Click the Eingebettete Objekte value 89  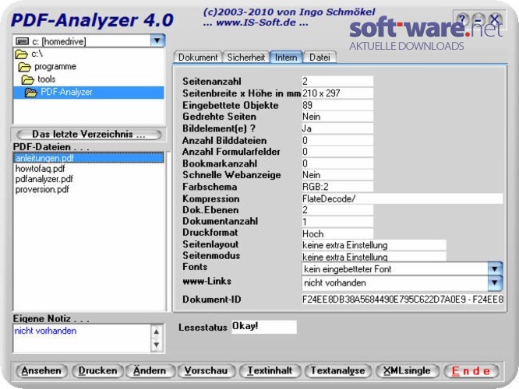click(337, 105)
